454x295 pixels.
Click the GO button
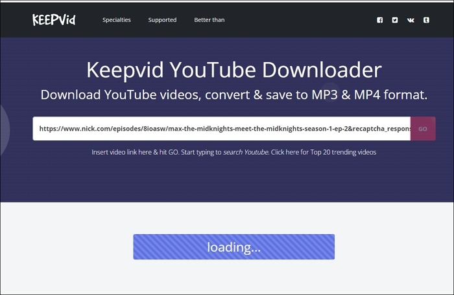coord(423,129)
